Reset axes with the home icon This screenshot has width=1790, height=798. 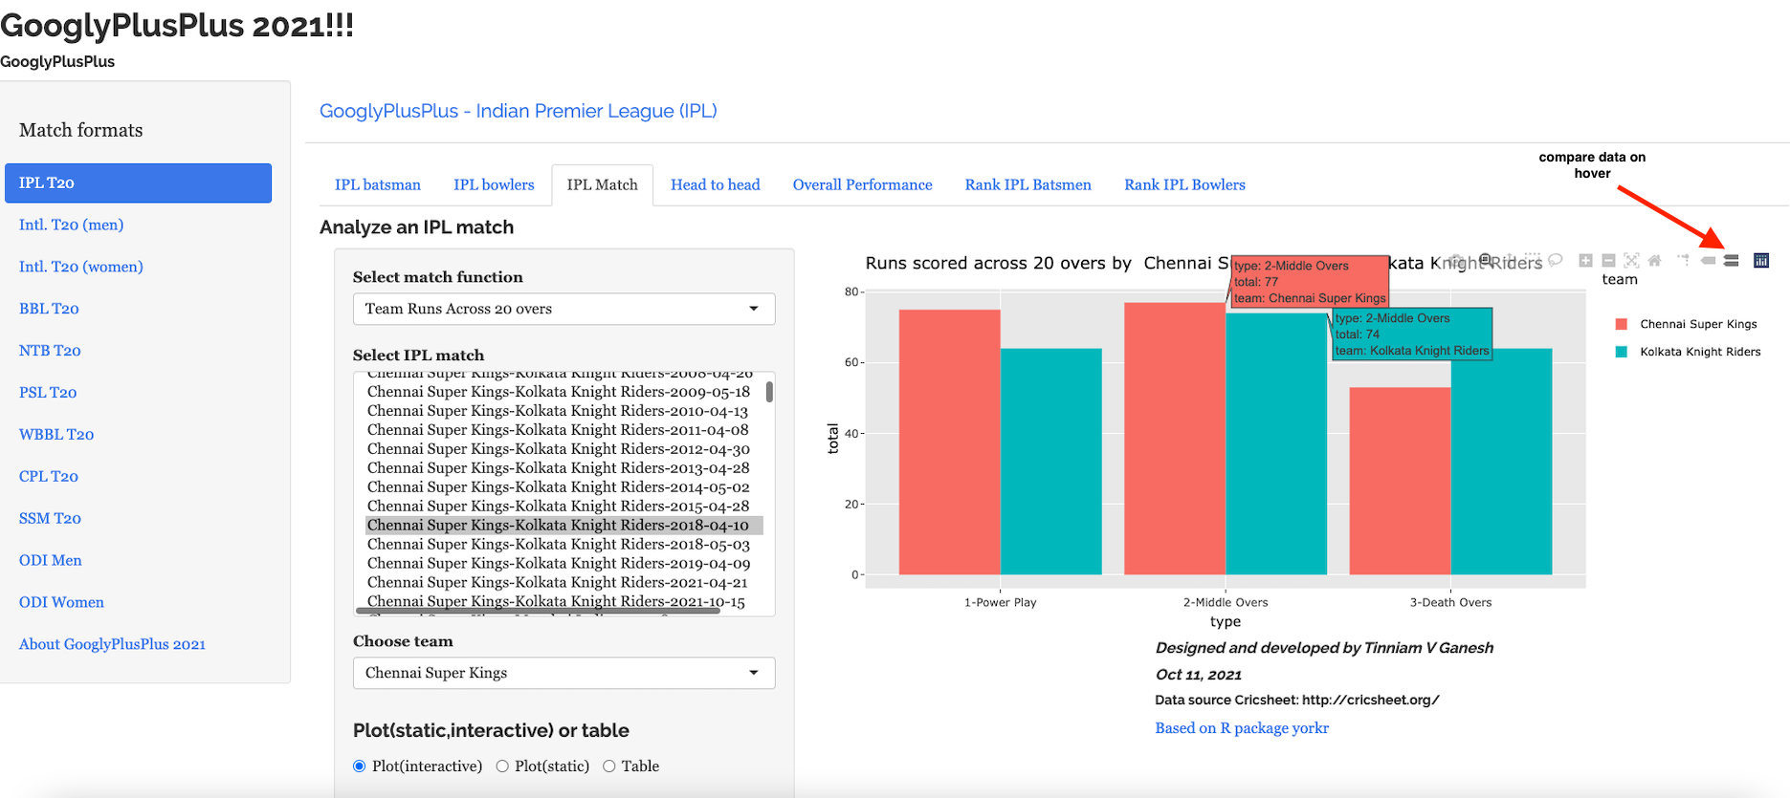[x=1654, y=261]
